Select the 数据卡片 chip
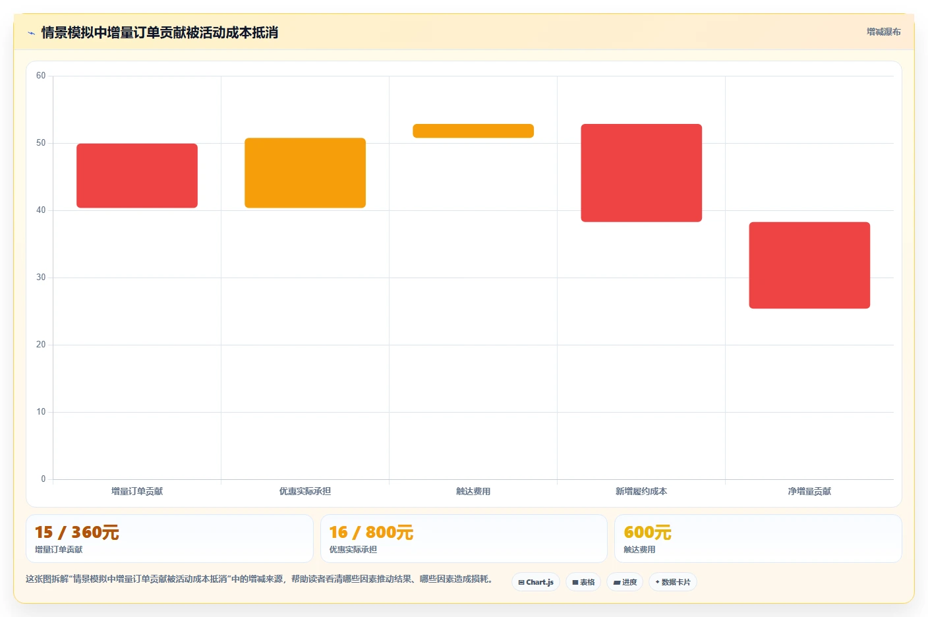The height and width of the screenshot is (617, 928). 673,582
